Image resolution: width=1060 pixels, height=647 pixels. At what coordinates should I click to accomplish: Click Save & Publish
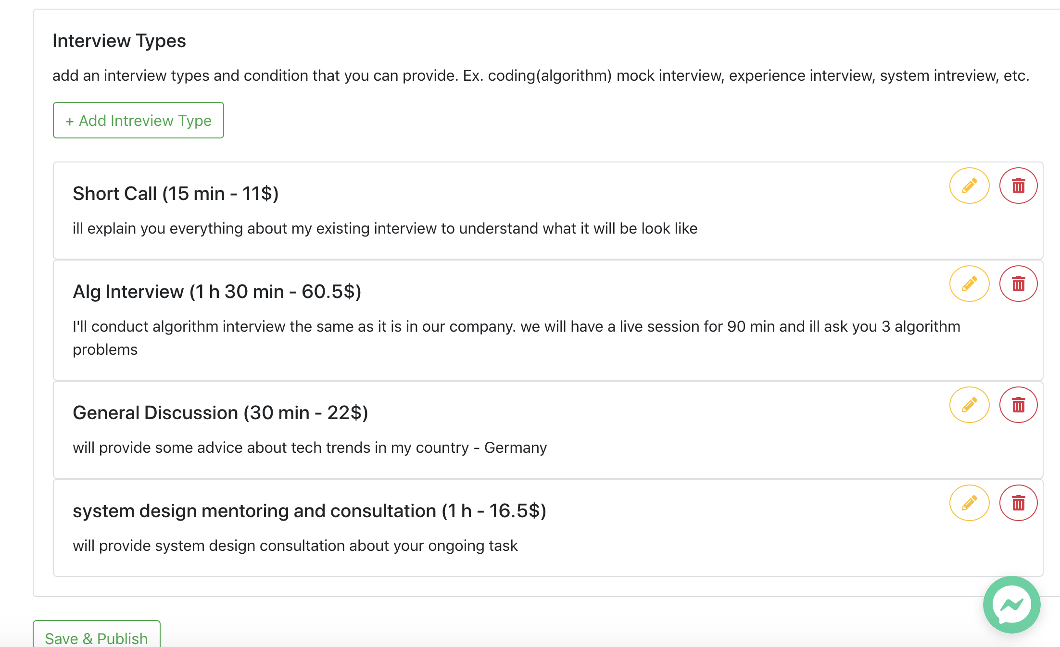coord(96,637)
